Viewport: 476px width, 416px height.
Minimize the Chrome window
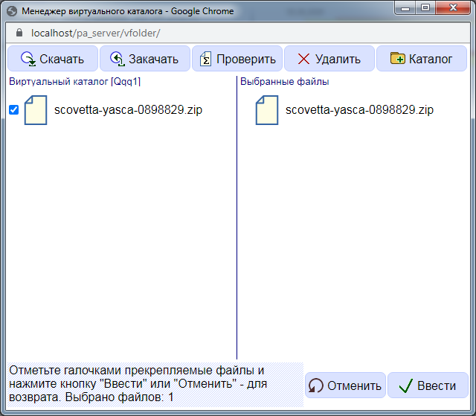pyautogui.click(x=405, y=8)
